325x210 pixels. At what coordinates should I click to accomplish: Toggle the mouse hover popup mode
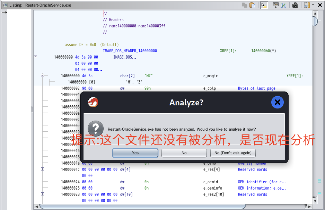pos(264,5)
